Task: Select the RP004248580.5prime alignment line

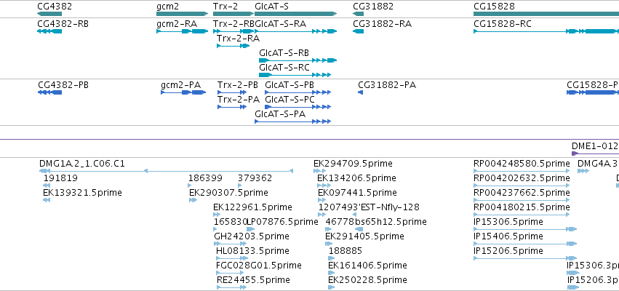Action: [x=521, y=171]
